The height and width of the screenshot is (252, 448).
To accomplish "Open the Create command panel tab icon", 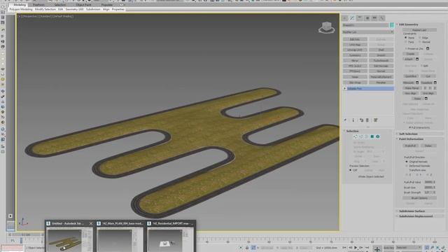I will (x=345, y=18).
